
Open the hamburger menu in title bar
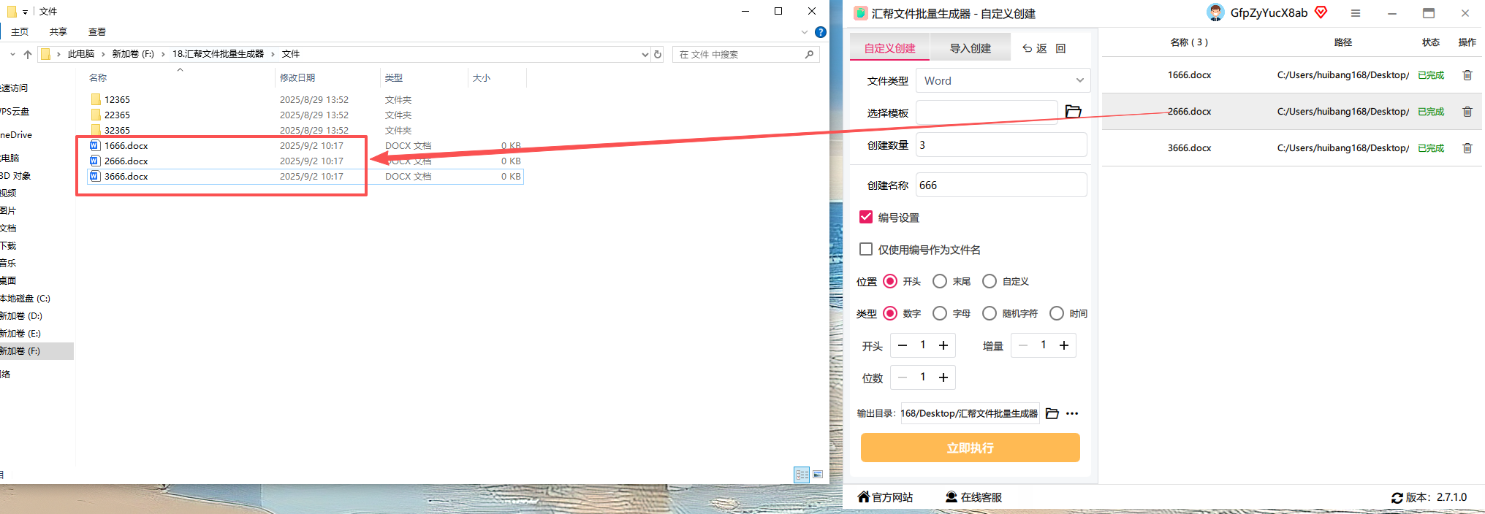(1356, 13)
